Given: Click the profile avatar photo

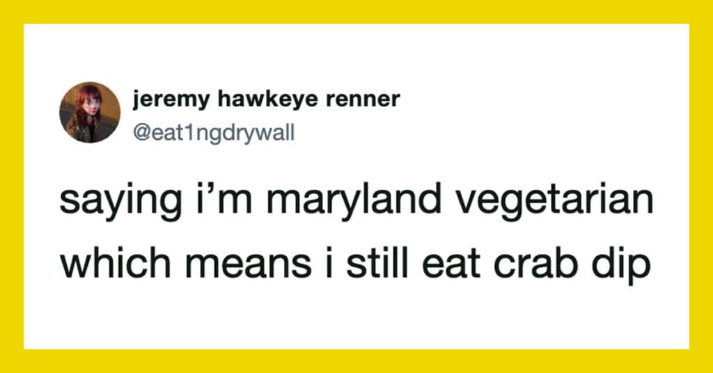Looking at the screenshot, I should [x=90, y=112].
